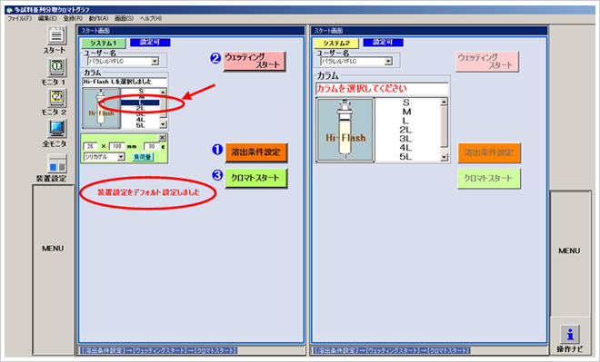Select size 2L in System 2 column list
Viewport: 600px width, 362px height.
click(x=406, y=130)
